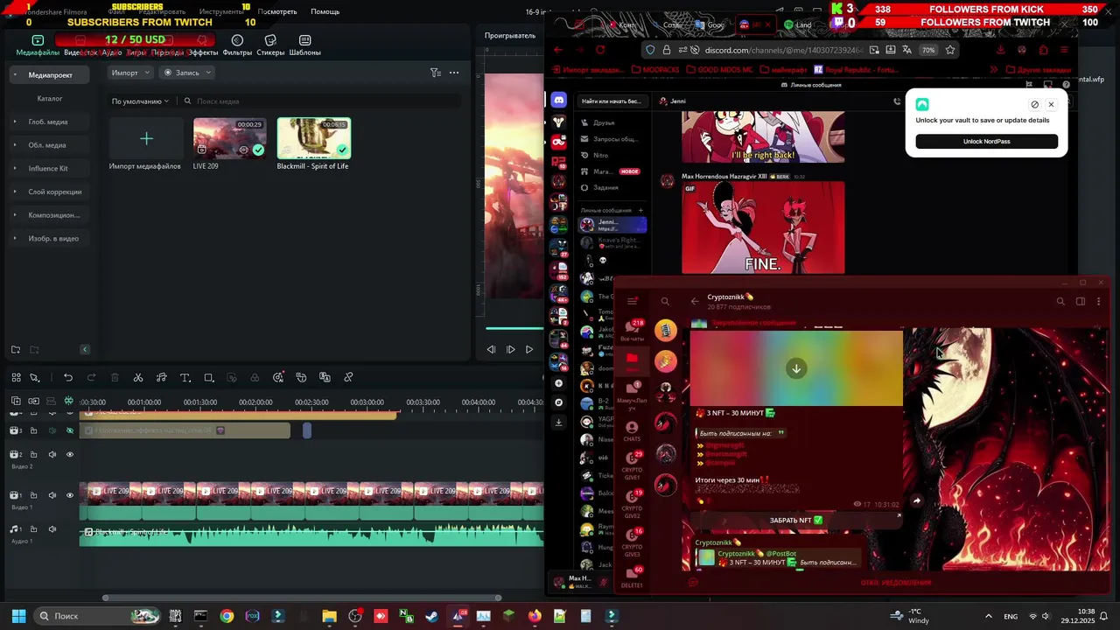Viewport: 1120px width, 630px height.
Task: Open the media filter icon
Action: [x=435, y=73]
